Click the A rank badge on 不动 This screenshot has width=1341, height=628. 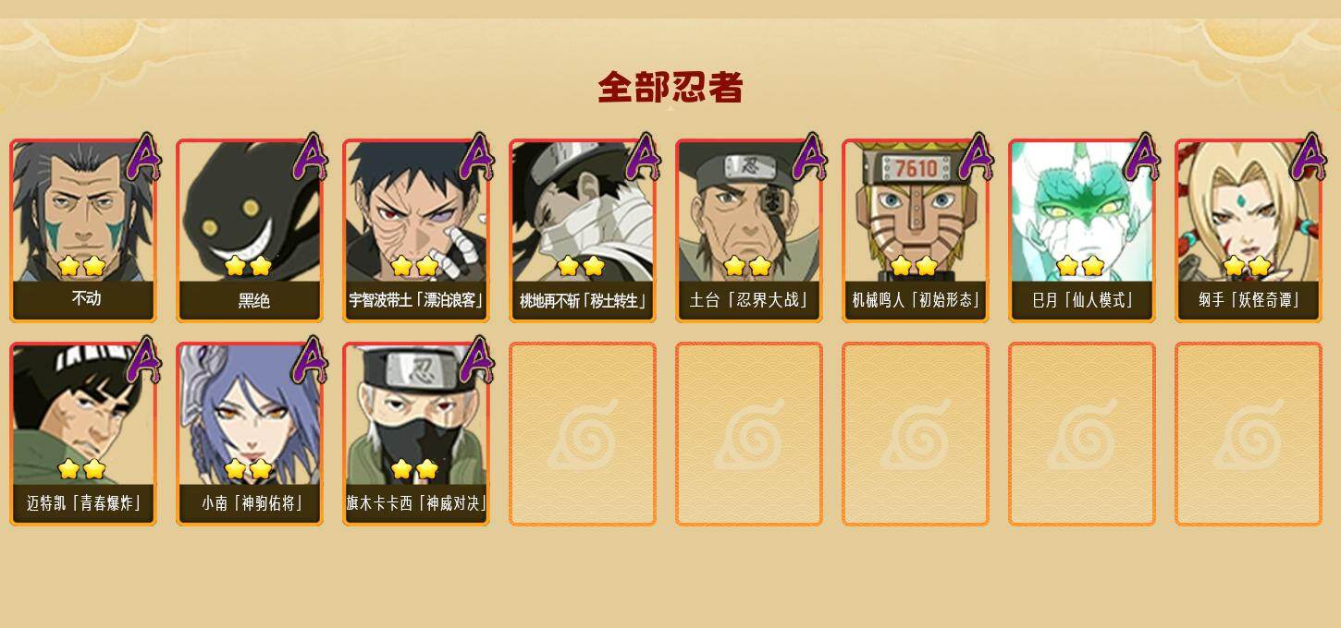point(143,157)
